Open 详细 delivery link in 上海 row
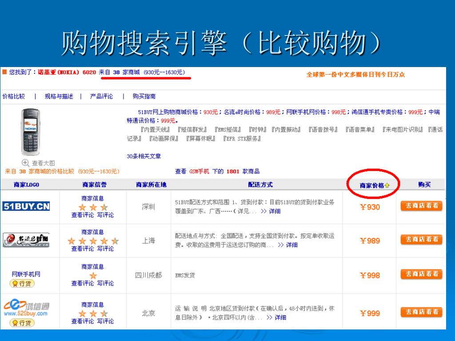The image size is (455, 341). click(x=291, y=245)
